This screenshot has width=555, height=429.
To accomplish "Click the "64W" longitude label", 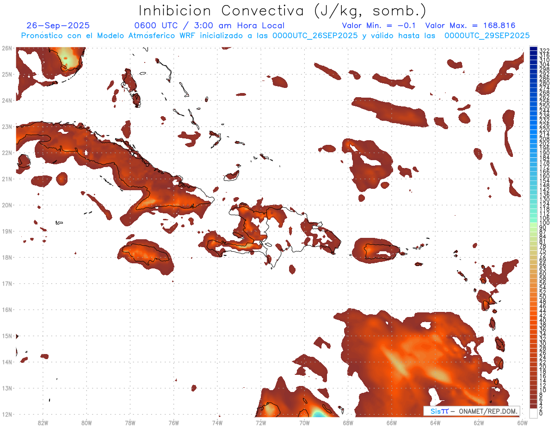I will (x=435, y=423).
